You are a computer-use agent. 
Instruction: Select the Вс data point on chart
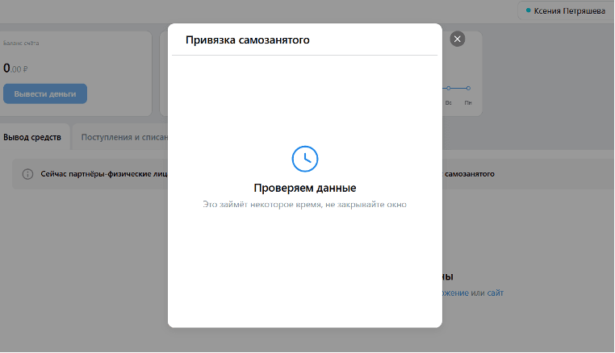tap(448, 88)
